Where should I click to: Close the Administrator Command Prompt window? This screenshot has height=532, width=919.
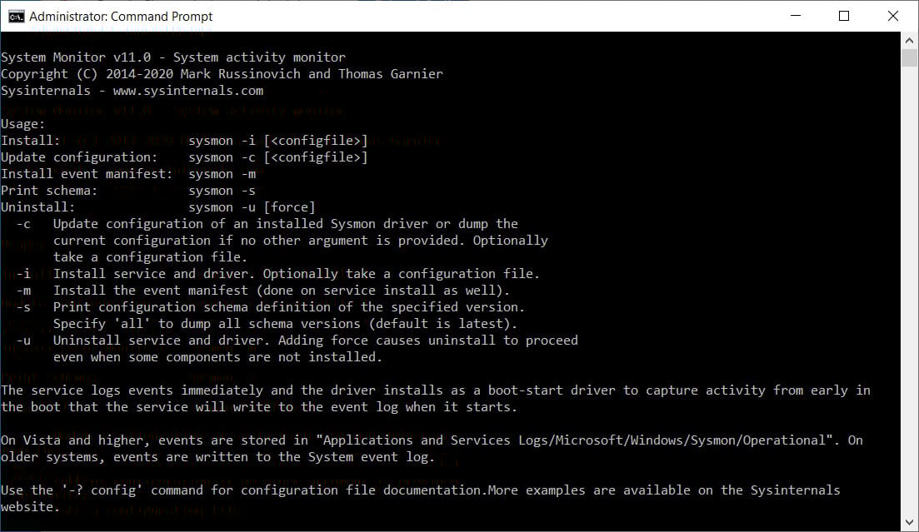tap(893, 16)
